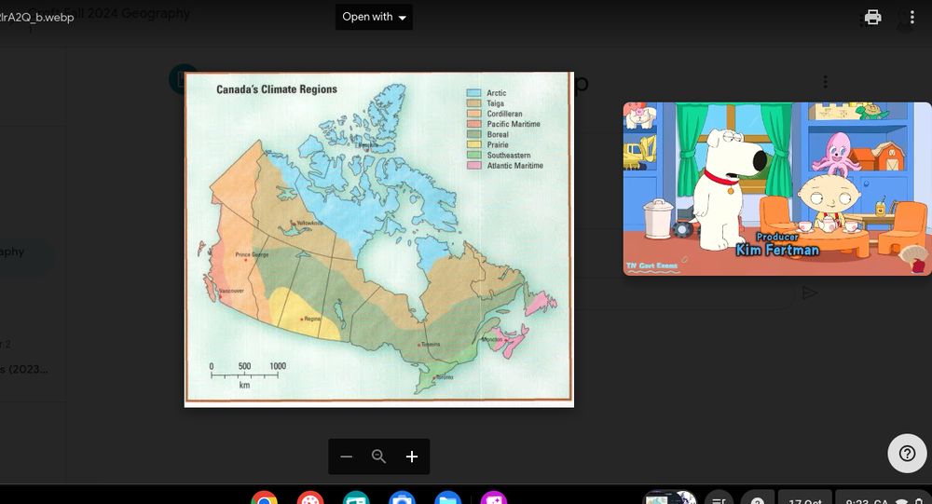The height and width of the screenshot is (504, 932).
Task: Open the teal app icon on the shelf
Action: 356,498
